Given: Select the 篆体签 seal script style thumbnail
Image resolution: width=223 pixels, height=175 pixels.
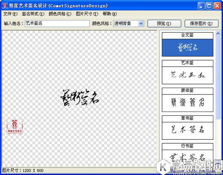Looking at the screenshot, I should click(187, 100).
